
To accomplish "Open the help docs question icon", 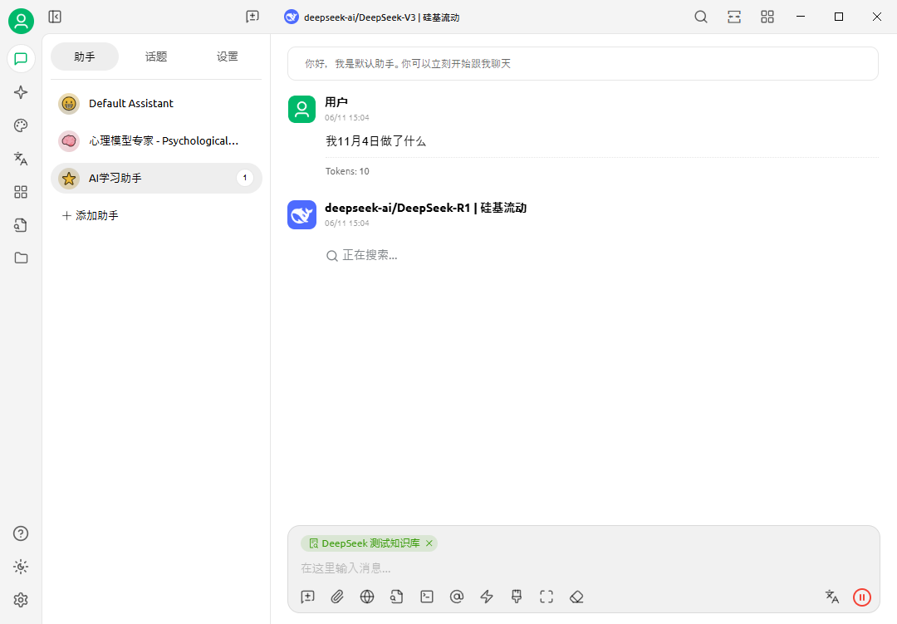I will (21, 533).
